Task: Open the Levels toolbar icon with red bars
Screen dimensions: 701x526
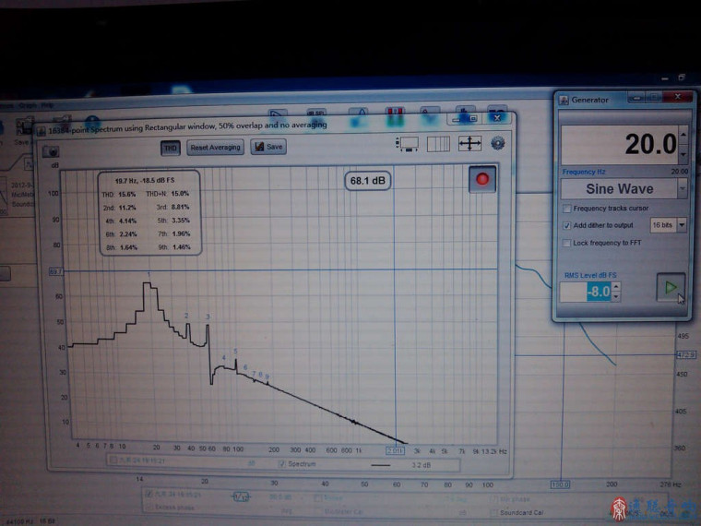Action: [395, 115]
